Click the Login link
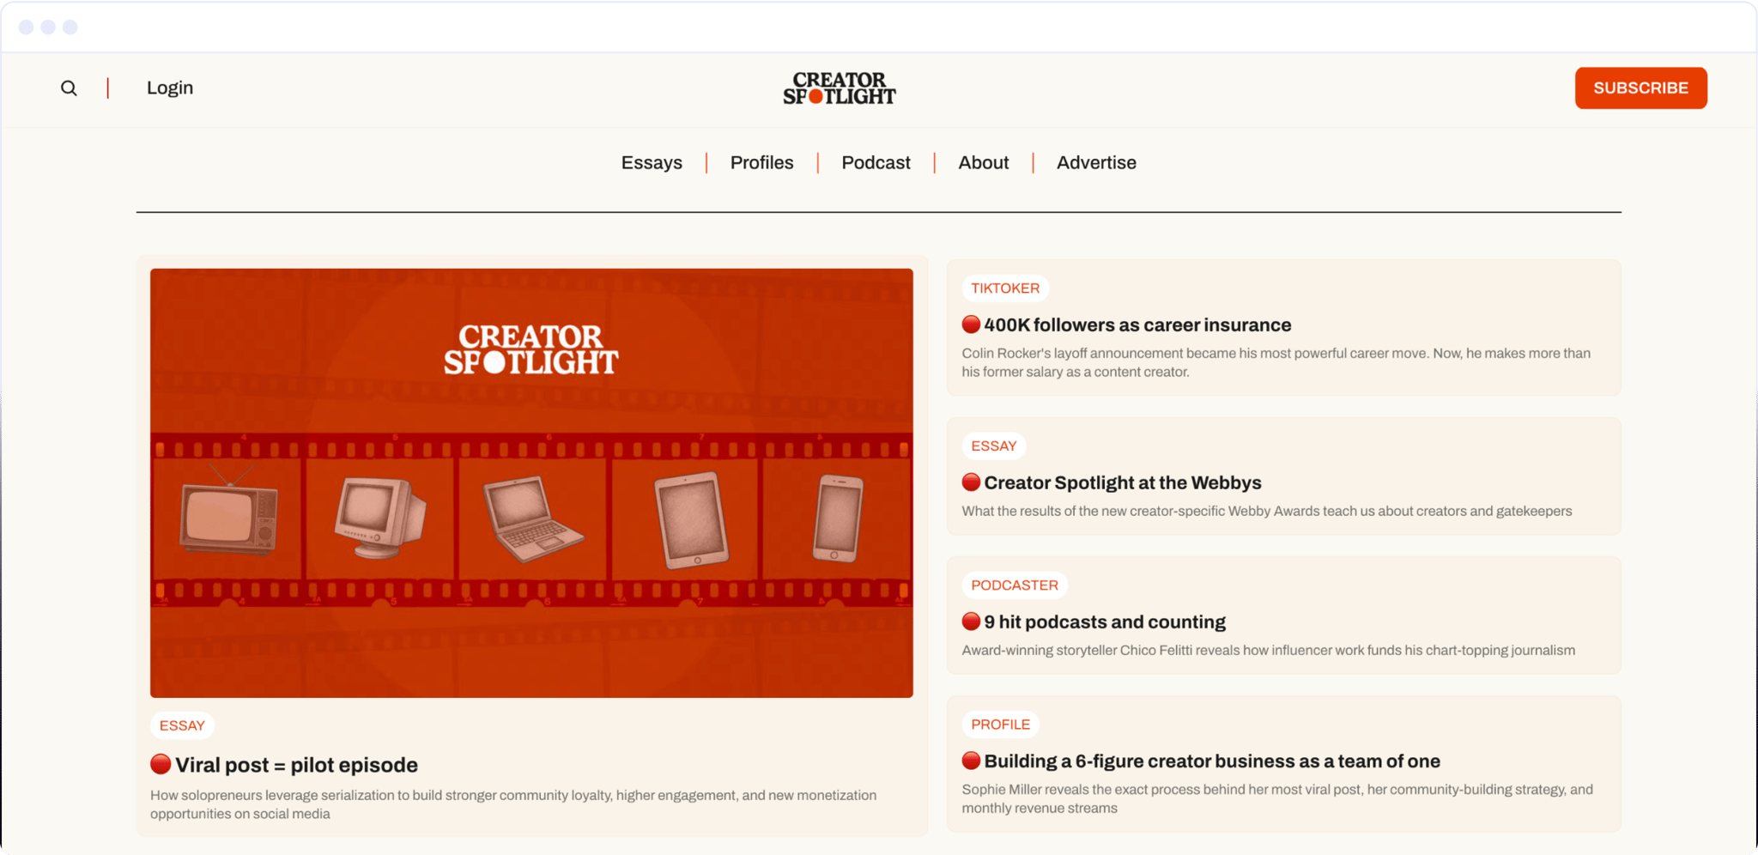The height and width of the screenshot is (855, 1758). tap(169, 88)
